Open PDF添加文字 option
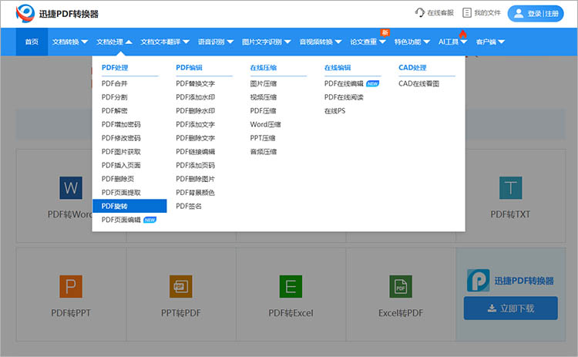 click(x=196, y=125)
